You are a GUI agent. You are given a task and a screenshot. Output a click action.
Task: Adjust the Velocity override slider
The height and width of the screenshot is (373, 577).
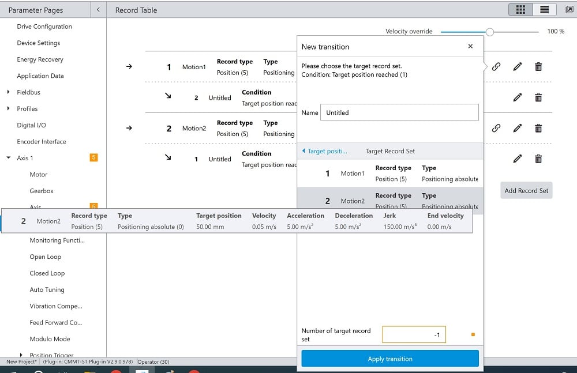490,32
